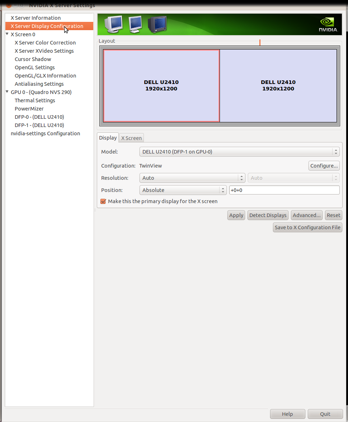Click the white CRT monitor icon in banner
Image resolution: width=348 pixels, height=422 pixels.
(114, 24)
